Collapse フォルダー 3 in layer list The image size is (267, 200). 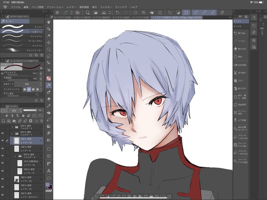pos(15,156)
